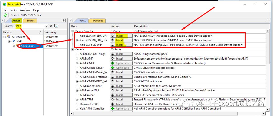
Task: Expand the Huawei::LiteOS pack row
Action: [x=77, y=104]
